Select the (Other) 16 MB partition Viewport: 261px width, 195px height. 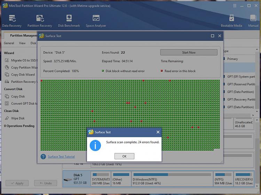click(x=121, y=179)
